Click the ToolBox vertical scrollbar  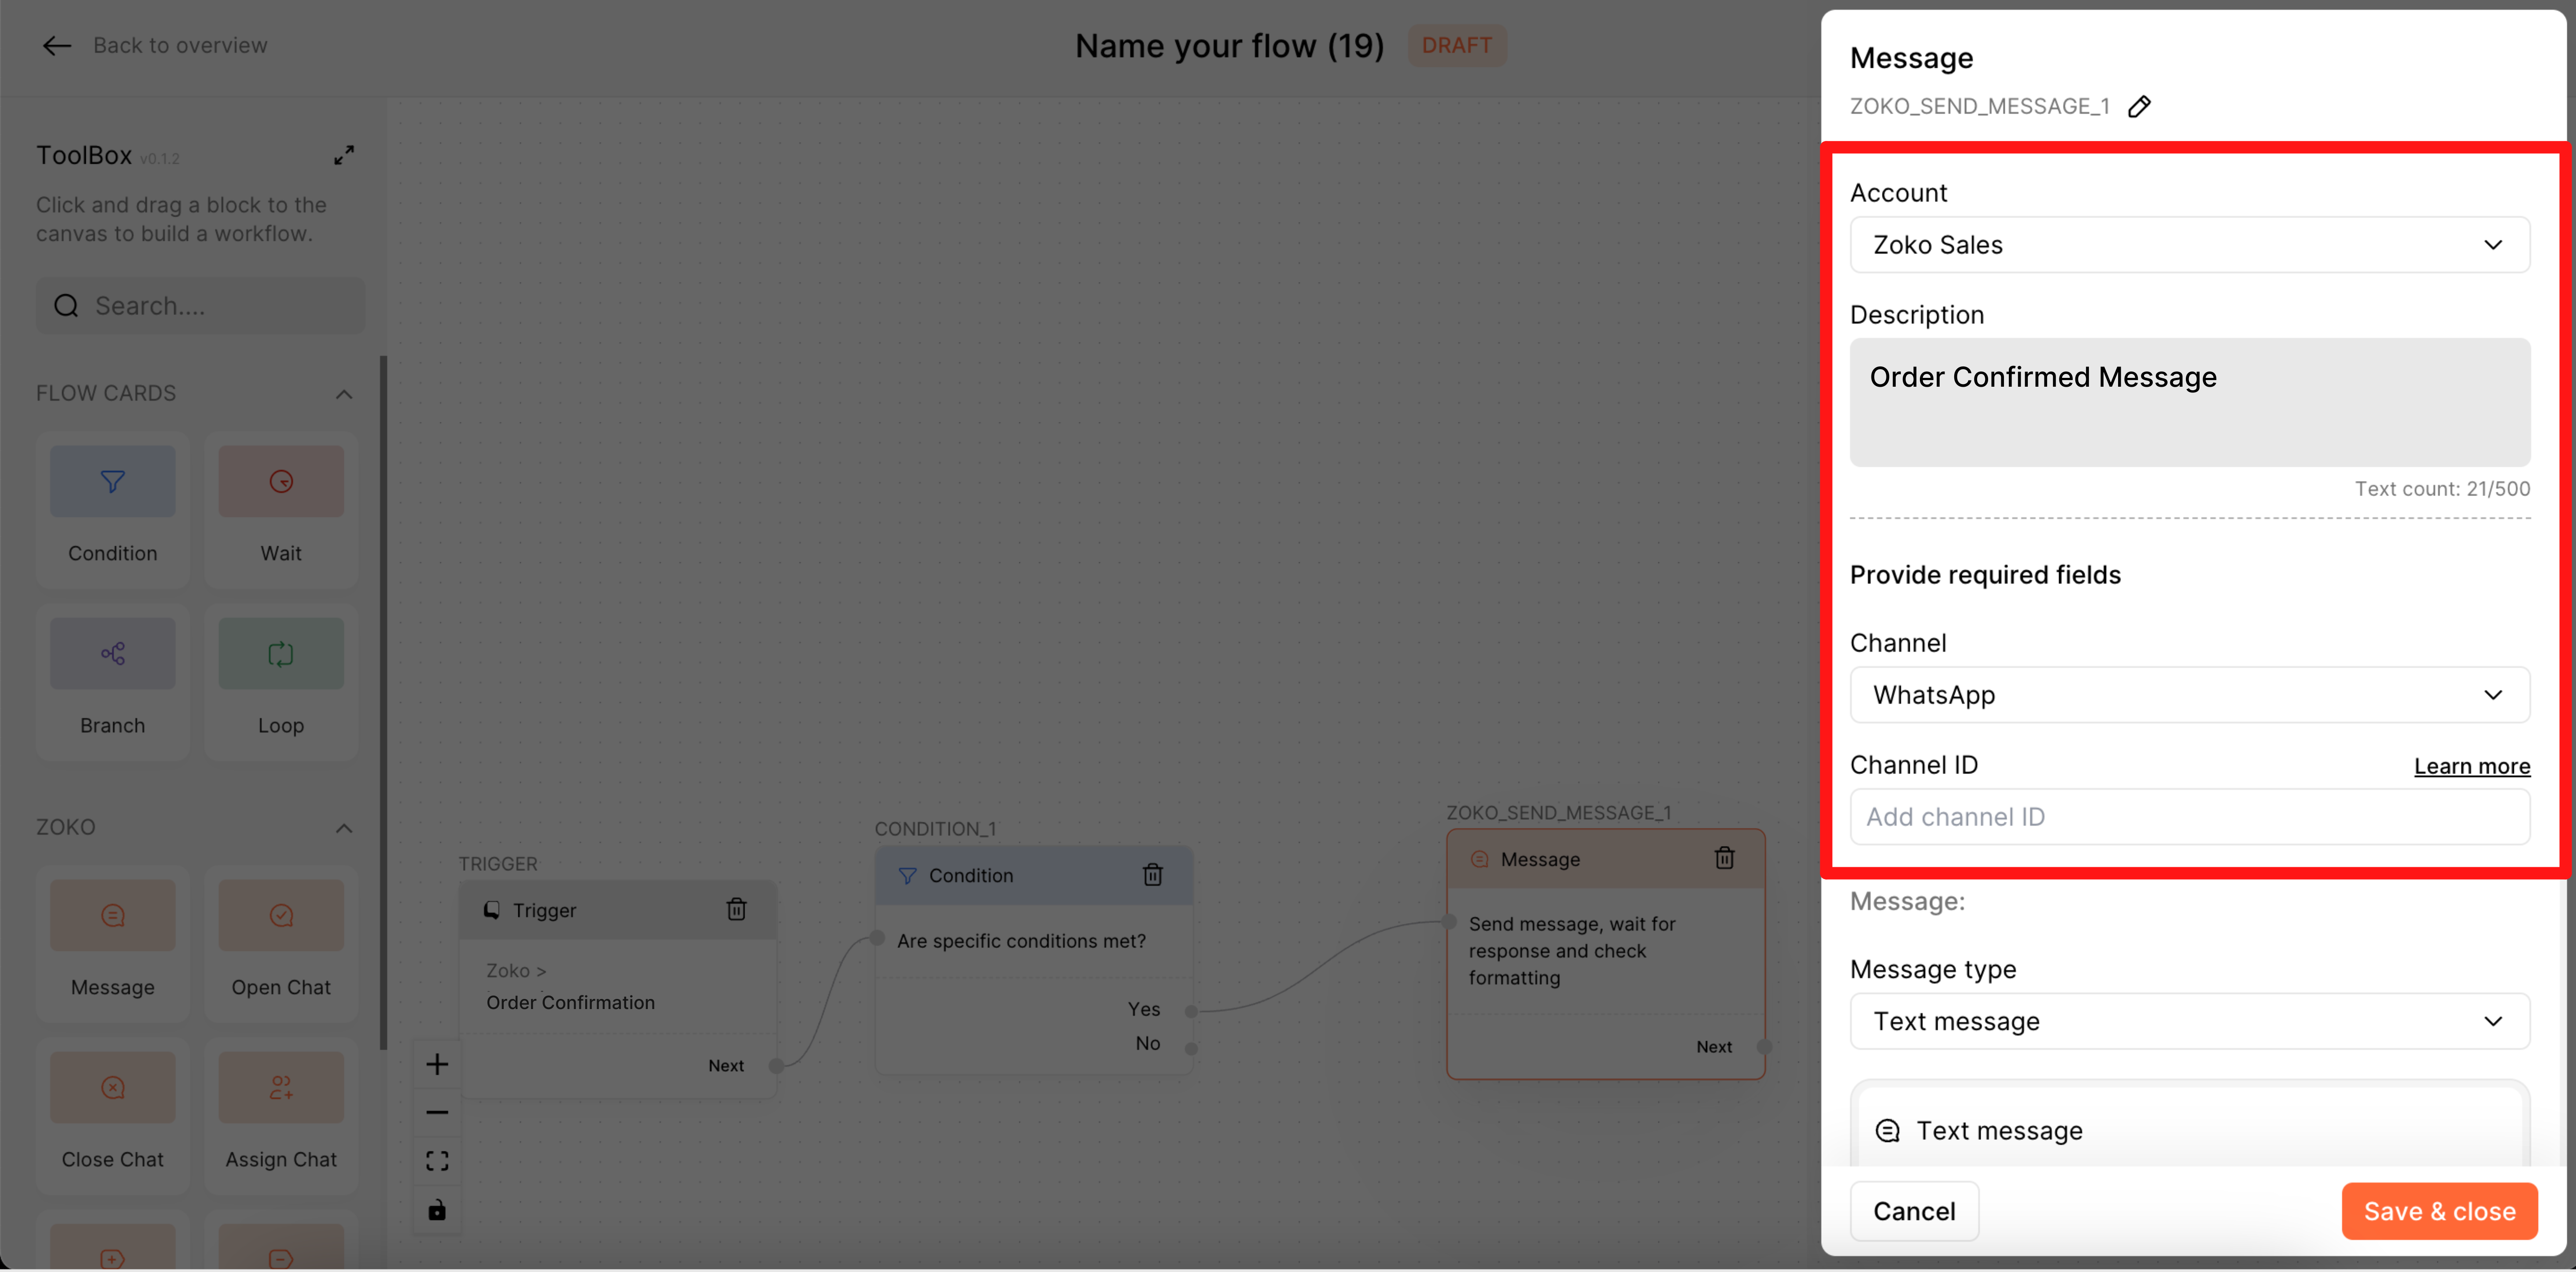[x=383, y=702]
